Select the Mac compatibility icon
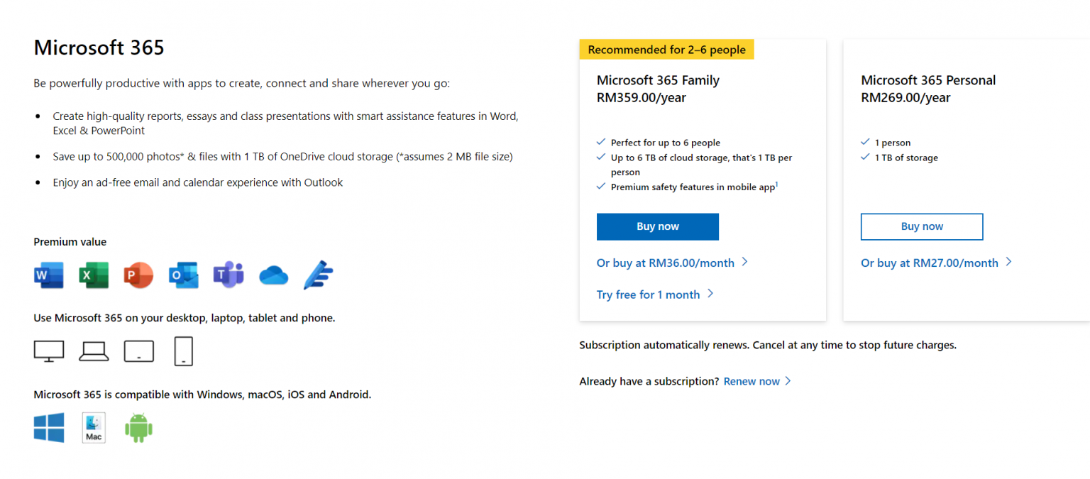Image resolution: width=1090 pixels, height=479 pixels. coord(93,427)
